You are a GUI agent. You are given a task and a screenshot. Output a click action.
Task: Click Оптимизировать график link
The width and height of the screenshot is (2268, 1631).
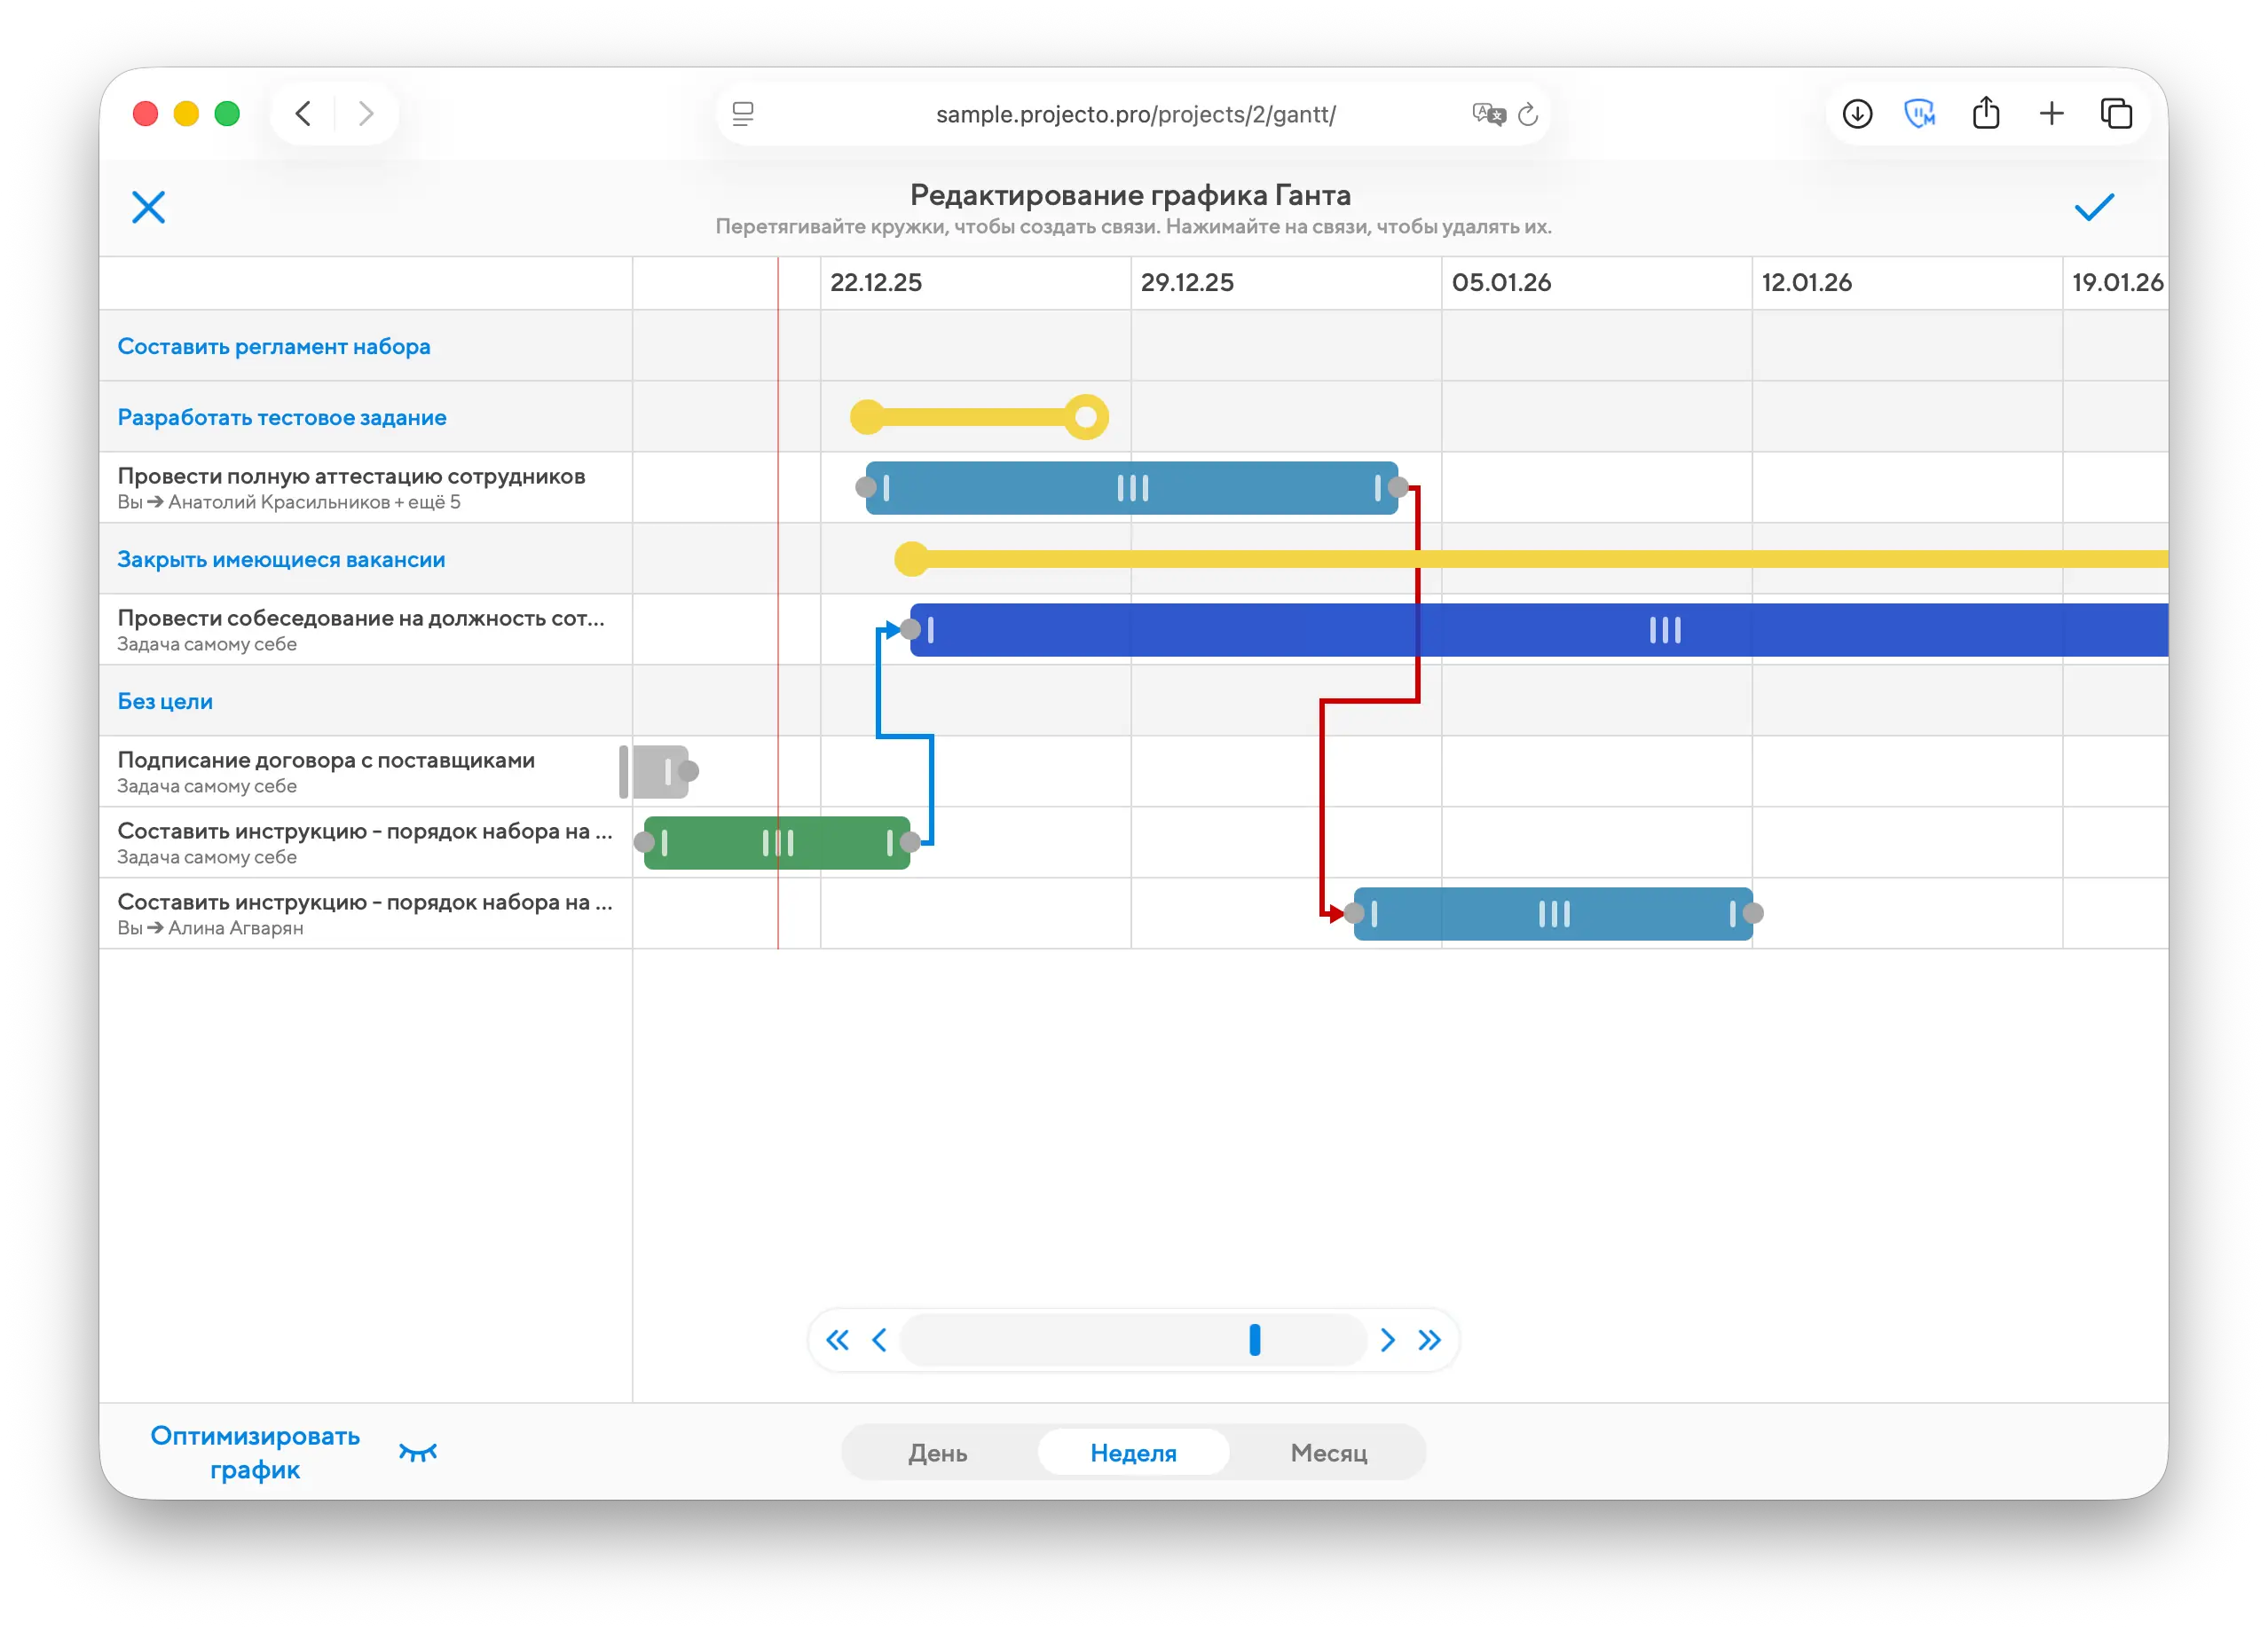click(x=254, y=1452)
